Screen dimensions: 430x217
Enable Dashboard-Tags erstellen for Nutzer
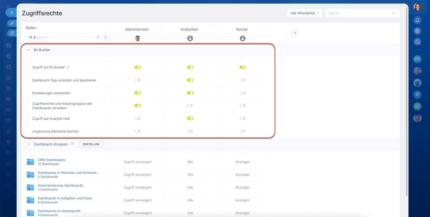(243, 80)
